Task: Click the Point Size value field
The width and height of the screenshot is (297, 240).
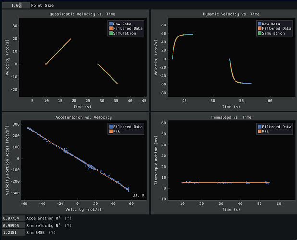Action: click(16, 5)
